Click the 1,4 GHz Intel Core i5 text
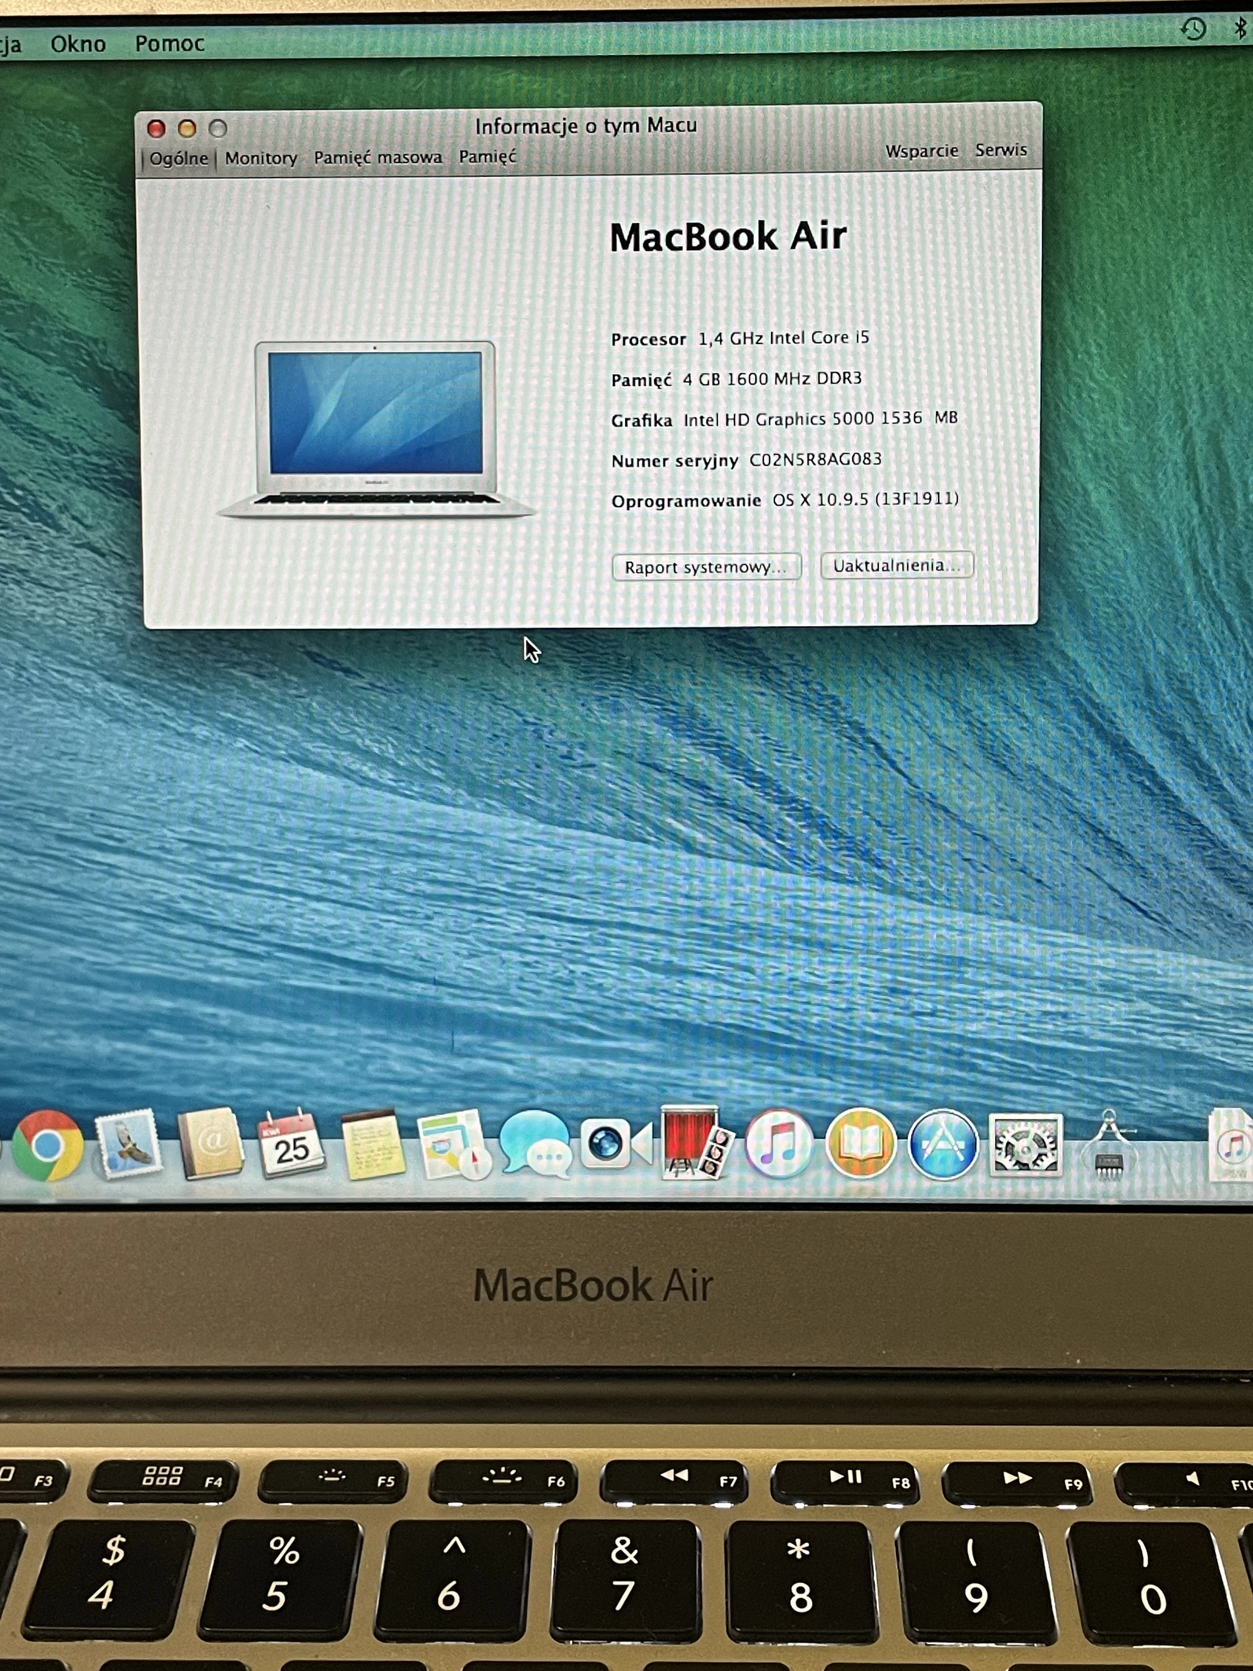 point(783,338)
